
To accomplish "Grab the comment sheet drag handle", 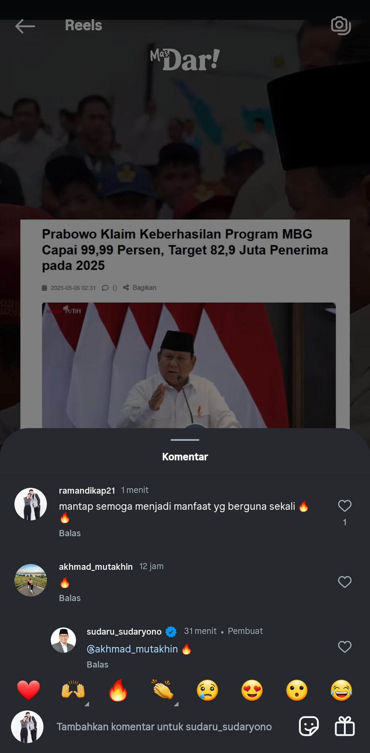I will click(x=185, y=440).
